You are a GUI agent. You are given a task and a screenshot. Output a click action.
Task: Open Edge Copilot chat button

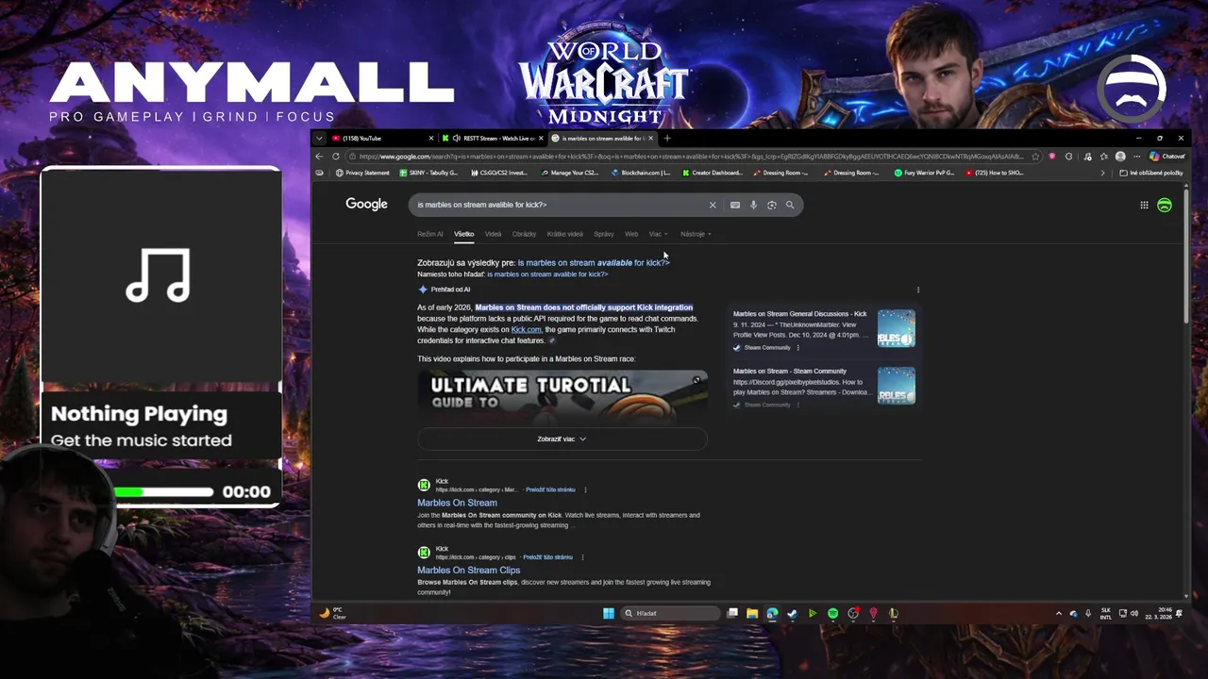pos(1167,157)
